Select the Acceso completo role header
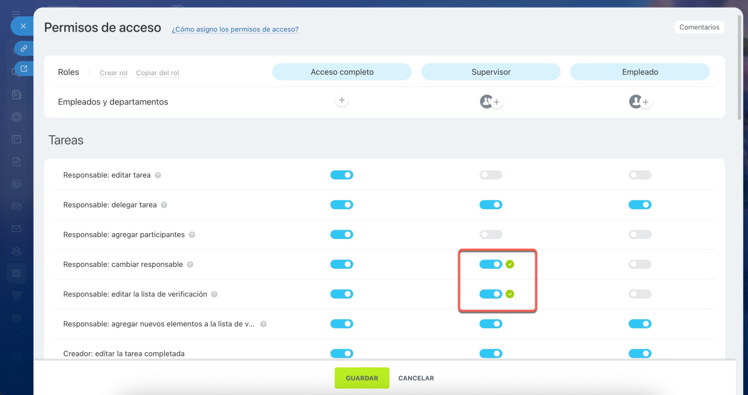This screenshot has width=748, height=395. [342, 72]
